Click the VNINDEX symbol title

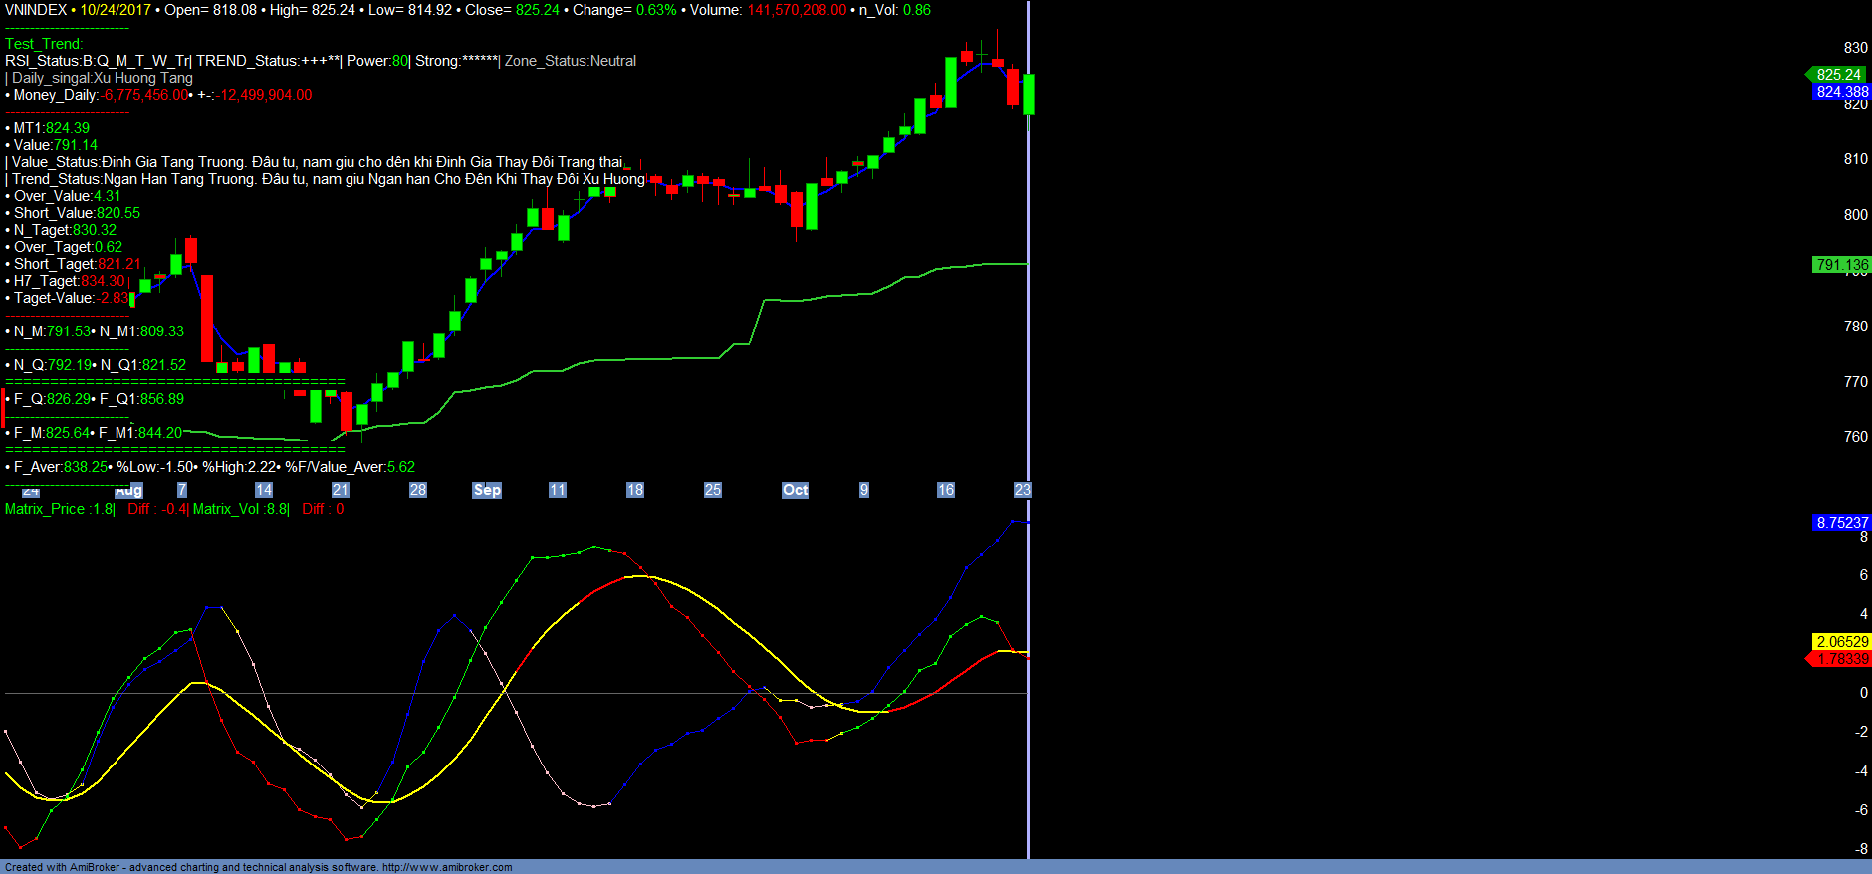(36, 10)
